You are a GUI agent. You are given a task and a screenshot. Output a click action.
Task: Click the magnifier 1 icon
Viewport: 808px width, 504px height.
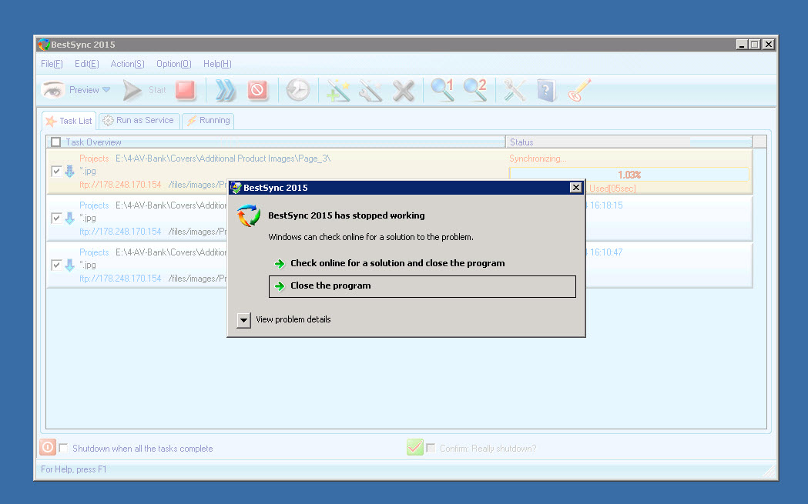[443, 89]
